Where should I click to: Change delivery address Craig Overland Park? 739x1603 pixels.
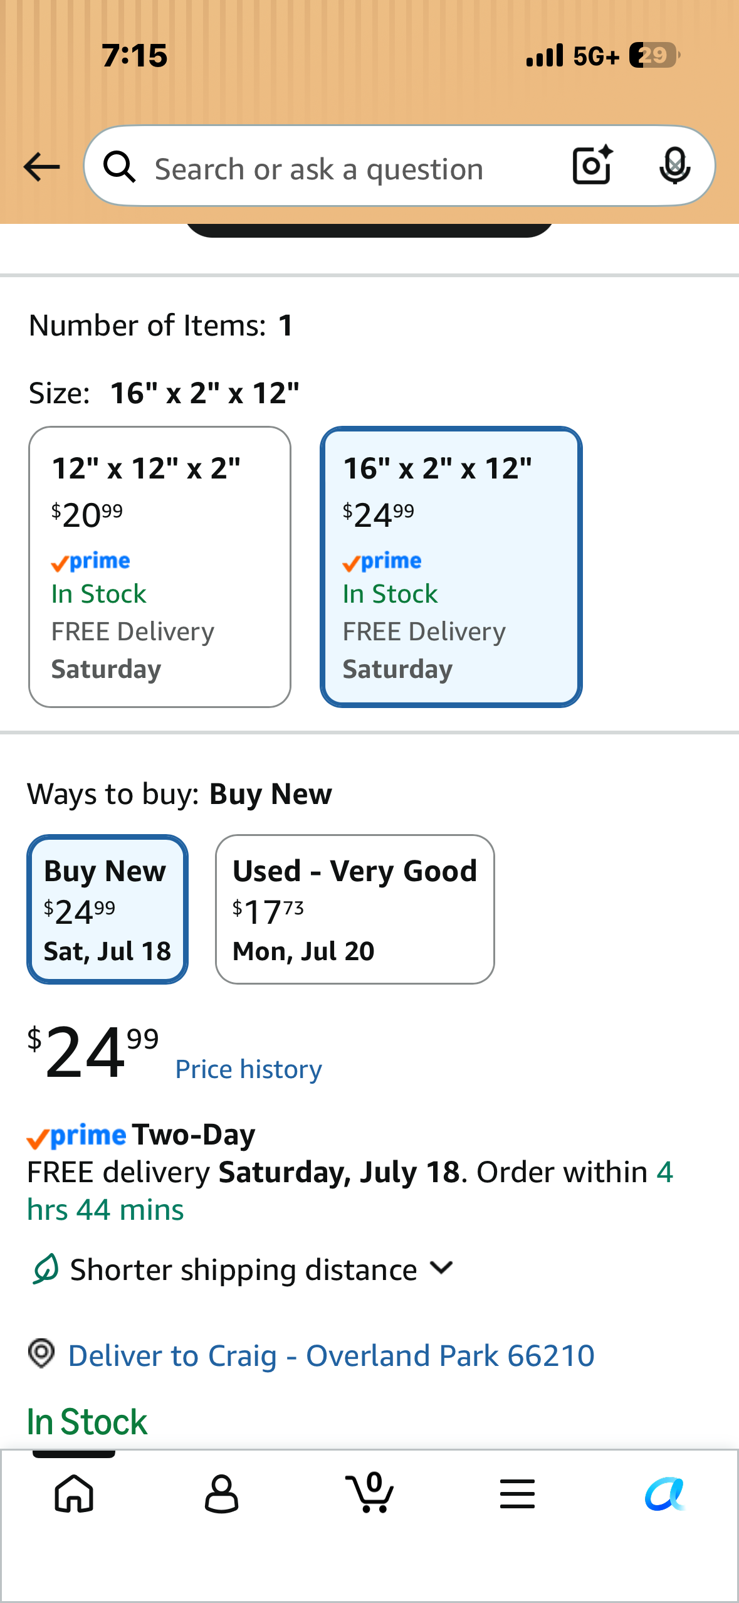click(331, 1356)
